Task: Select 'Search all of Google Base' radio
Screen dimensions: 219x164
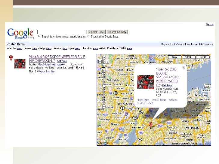Action: click(88, 36)
